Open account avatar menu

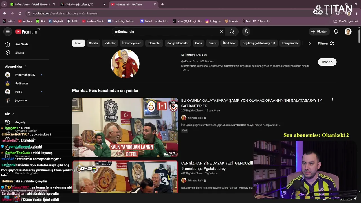tap(348, 32)
